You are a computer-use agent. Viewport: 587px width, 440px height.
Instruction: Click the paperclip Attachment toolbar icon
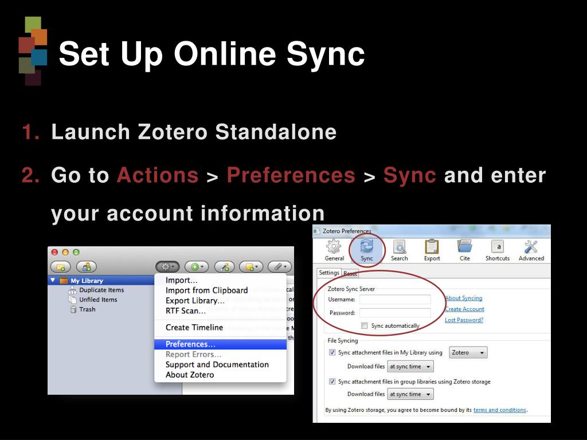(x=280, y=267)
